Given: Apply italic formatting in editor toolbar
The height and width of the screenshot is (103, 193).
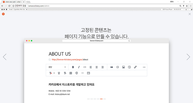Looking at the screenshot, I should [x=79, y=67].
